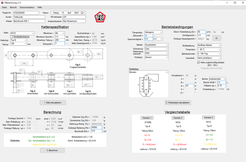This screenshot has width=246, height=162.
Task: Select the Szenario 1 button
Action: 147,118
